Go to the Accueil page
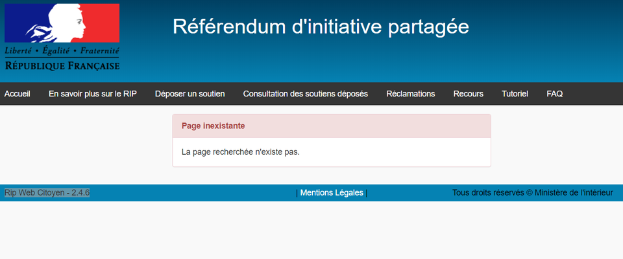 (18, 94)
